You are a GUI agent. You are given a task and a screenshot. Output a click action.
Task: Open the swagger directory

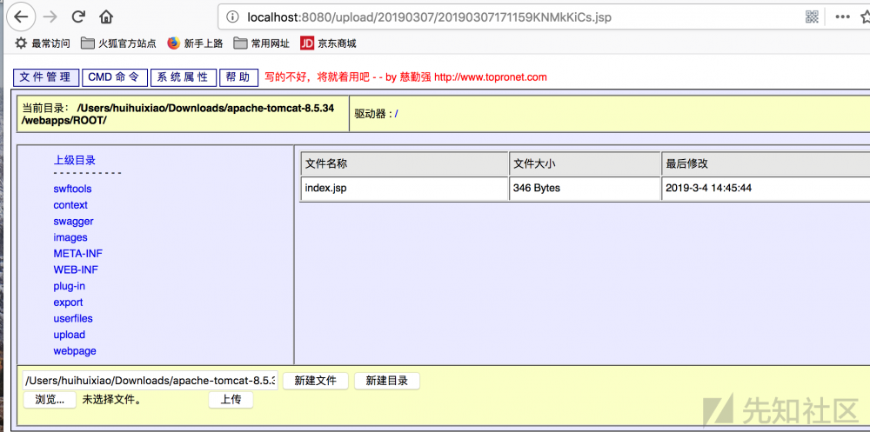point(73,222)
